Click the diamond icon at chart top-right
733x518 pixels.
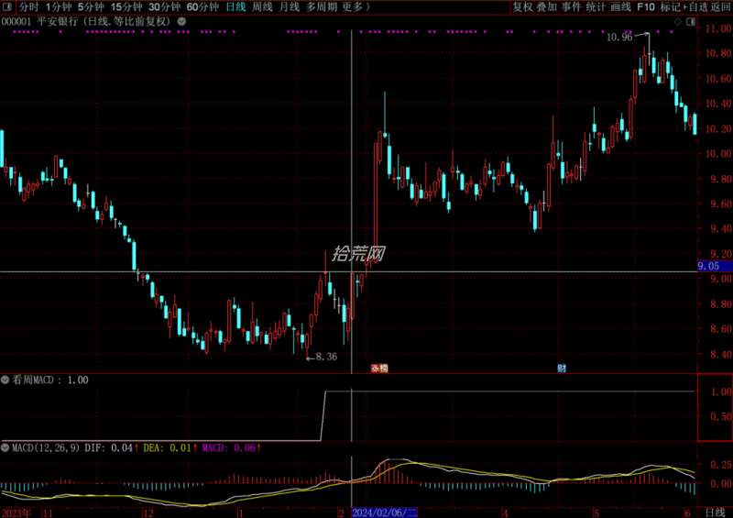pyautogui.click(x=677, y=21)
